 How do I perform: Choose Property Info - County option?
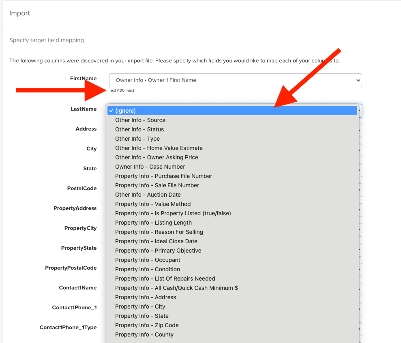[144, 334]
